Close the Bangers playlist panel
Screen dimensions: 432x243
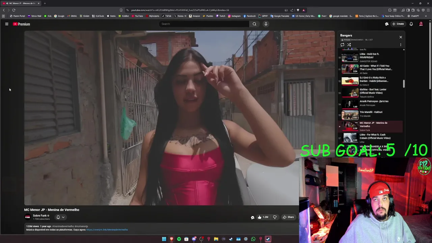401,37
